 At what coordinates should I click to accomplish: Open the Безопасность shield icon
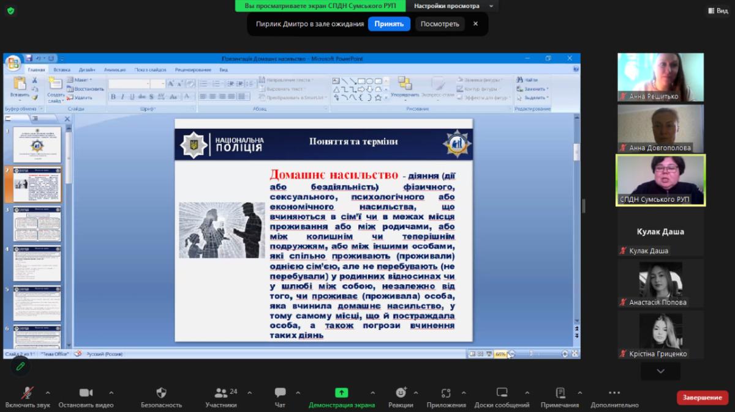161,393
